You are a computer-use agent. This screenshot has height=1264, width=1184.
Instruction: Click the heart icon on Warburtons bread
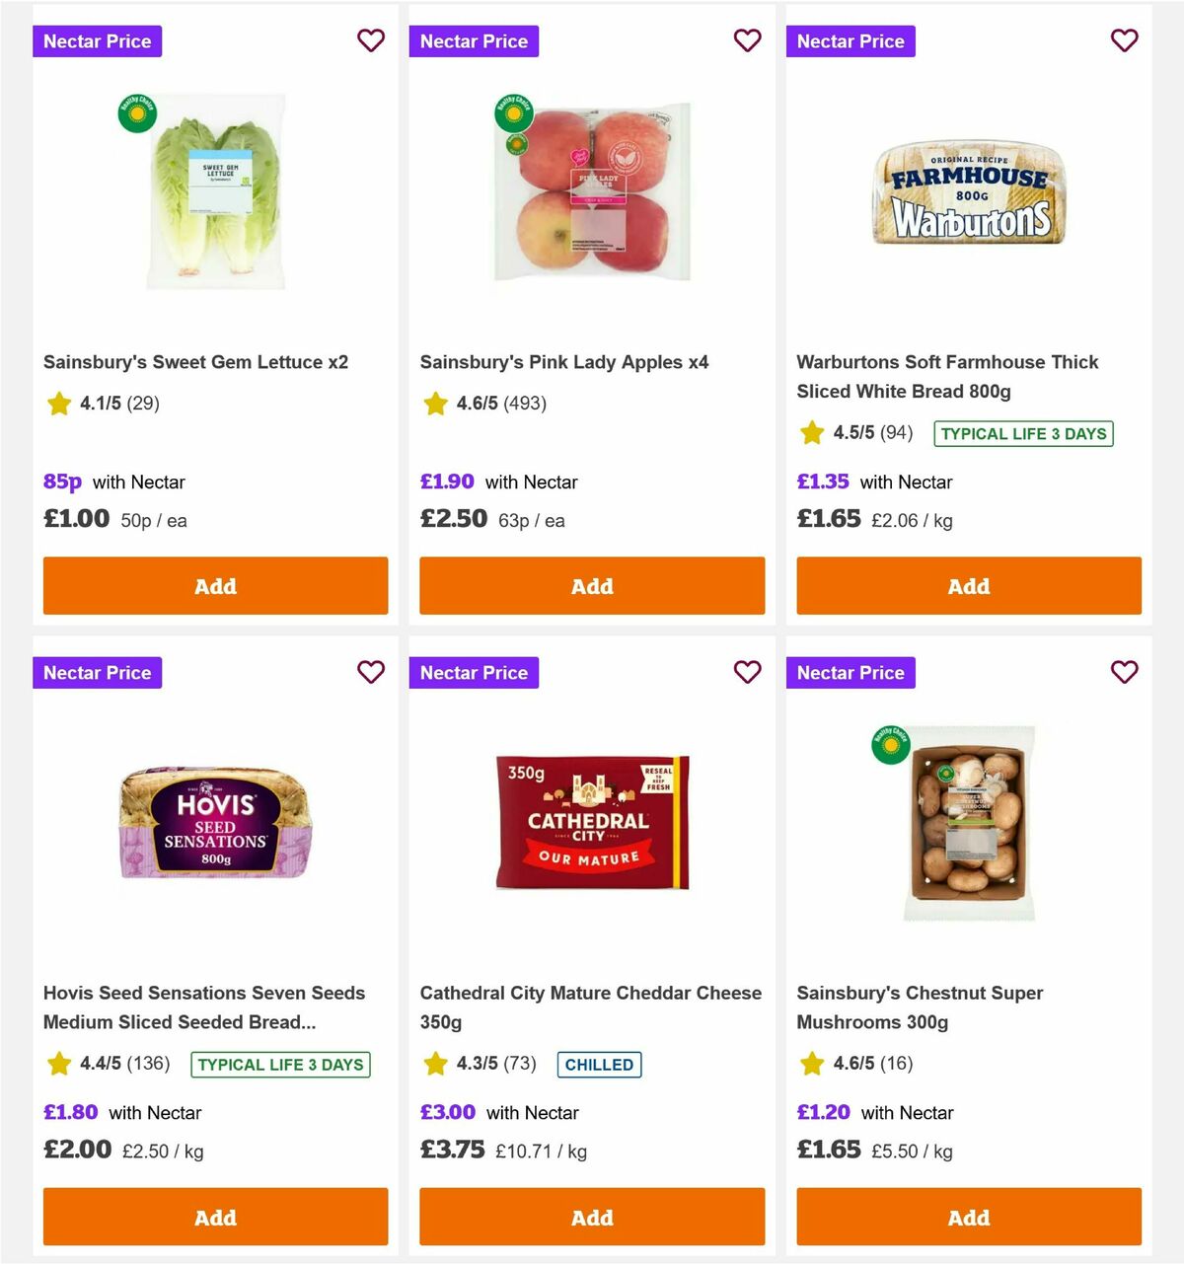[x=1125, y=40]
